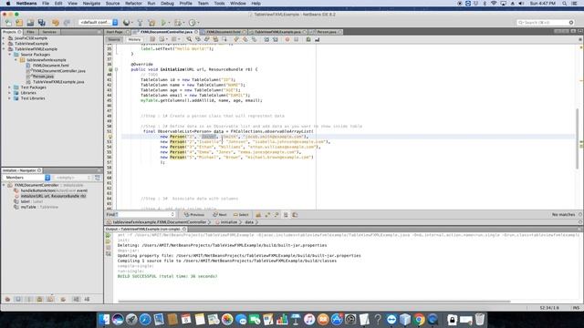
Task: Click the browser globe icon in toolbar
Action: pyautogui.click(x=126, y=23)
